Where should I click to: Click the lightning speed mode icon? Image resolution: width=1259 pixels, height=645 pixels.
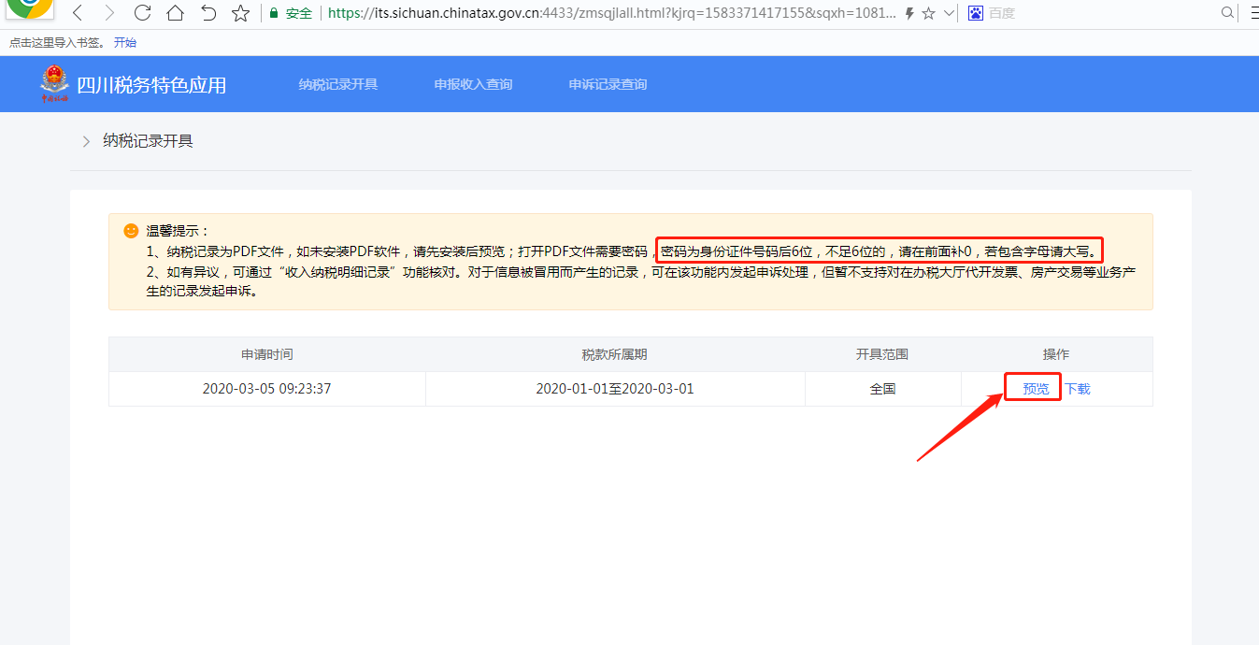tap(908, 13)
